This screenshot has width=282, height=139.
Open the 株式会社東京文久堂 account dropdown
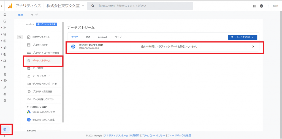point(66,6)
